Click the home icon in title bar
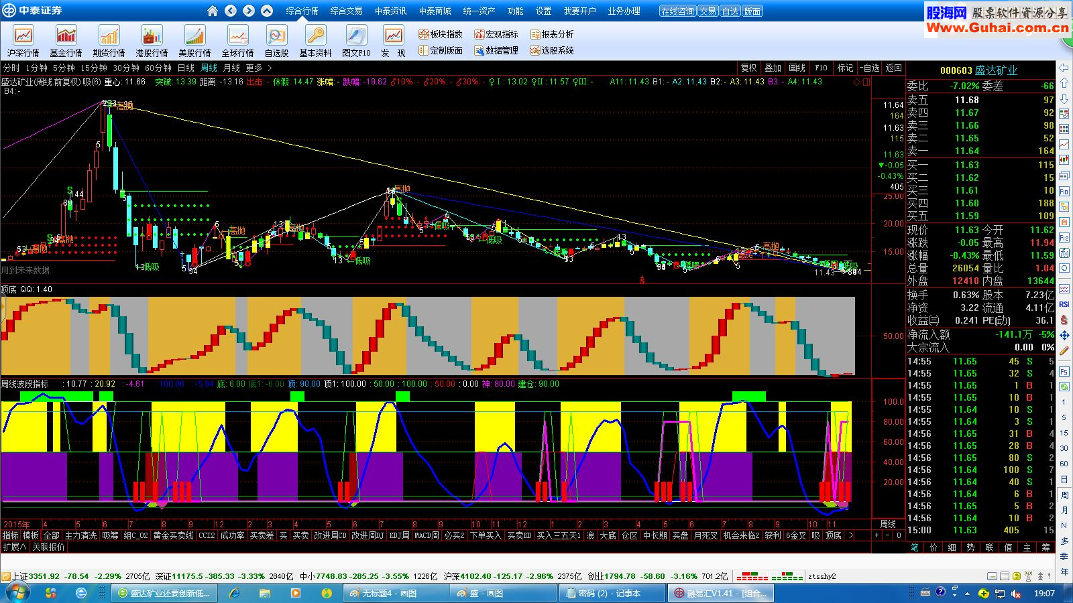1073x603 pixels. tap(213, 11)
